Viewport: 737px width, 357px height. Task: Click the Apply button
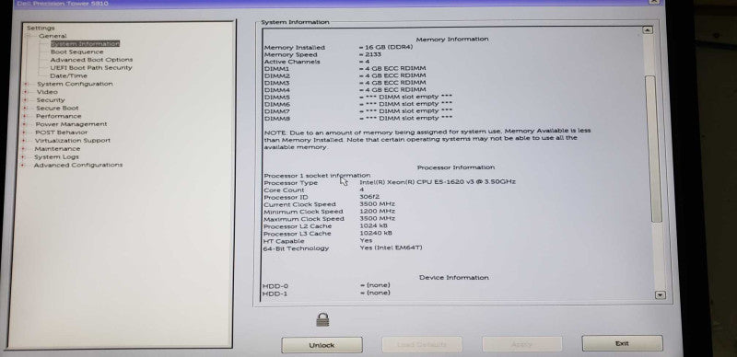(521, 344)
